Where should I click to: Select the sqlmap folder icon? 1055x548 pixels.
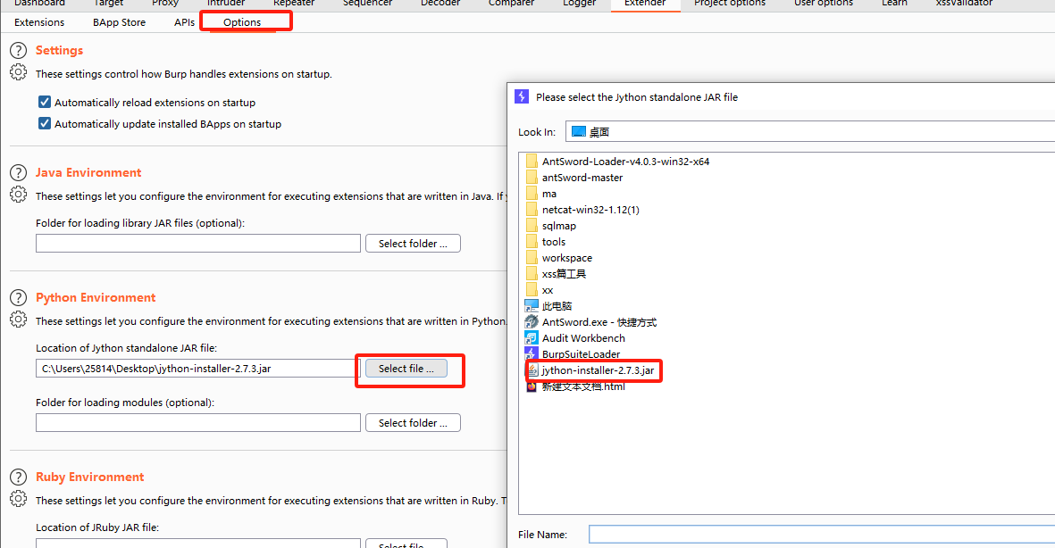[532, 226]
